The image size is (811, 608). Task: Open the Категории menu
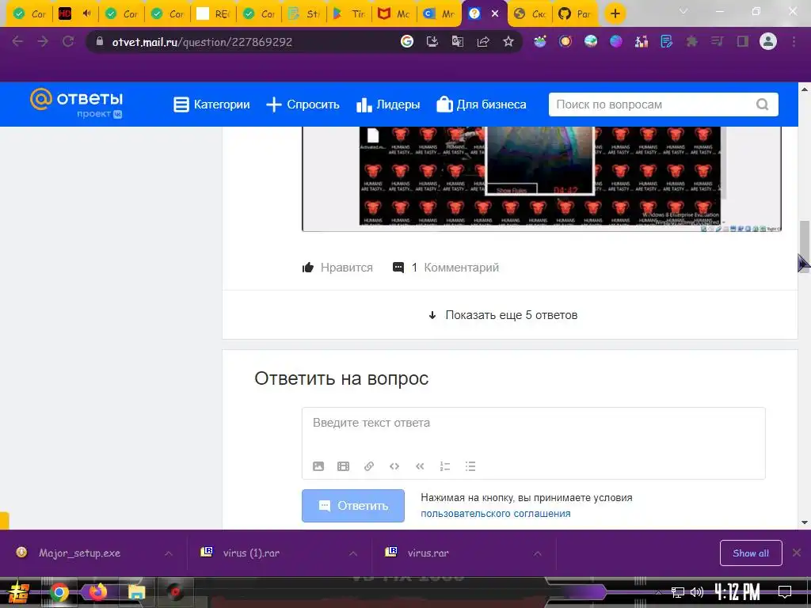point(211,104)
